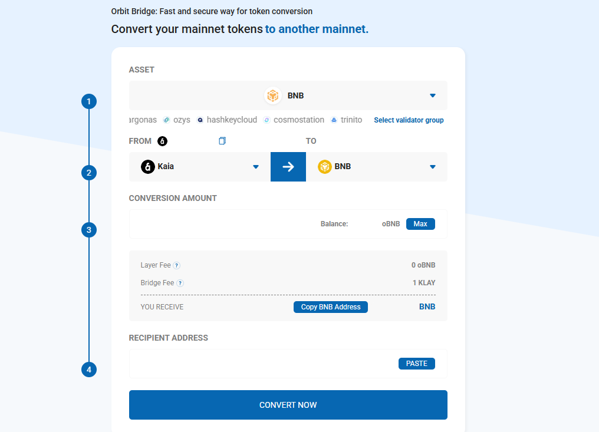Click the Bridge Fee help question icon
599x432 pixels.
[180, 283]
